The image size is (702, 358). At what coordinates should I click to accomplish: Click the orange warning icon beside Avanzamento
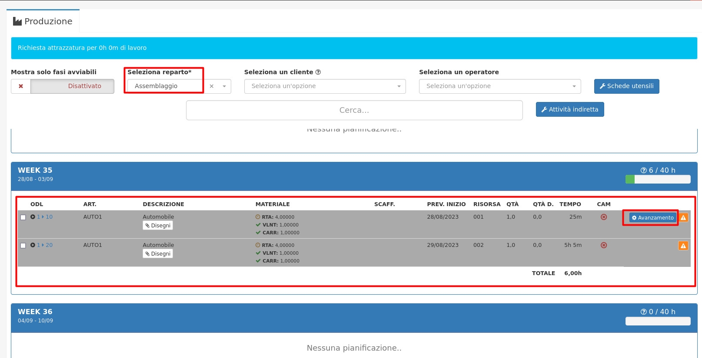(x=683, y=218)
